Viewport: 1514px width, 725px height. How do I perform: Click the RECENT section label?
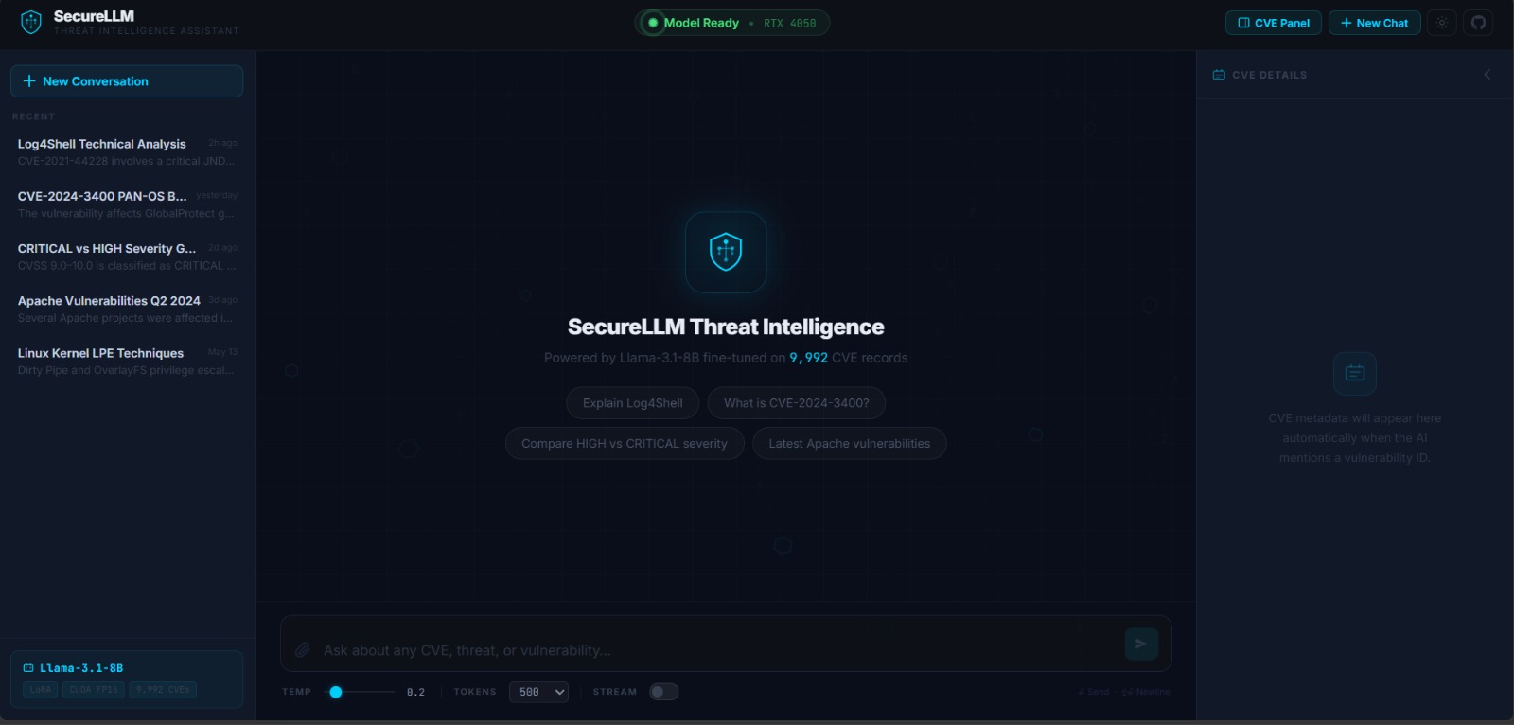(x=33, y=116)
